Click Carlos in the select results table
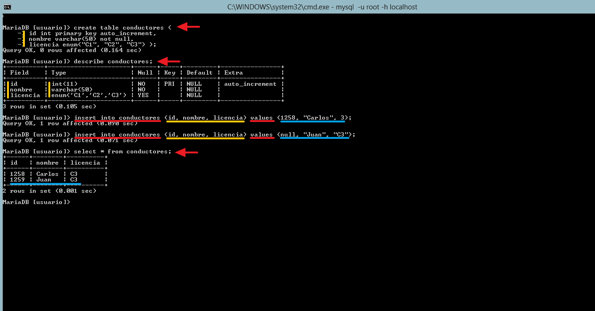The image size is (595, 311). click(47, 174)
